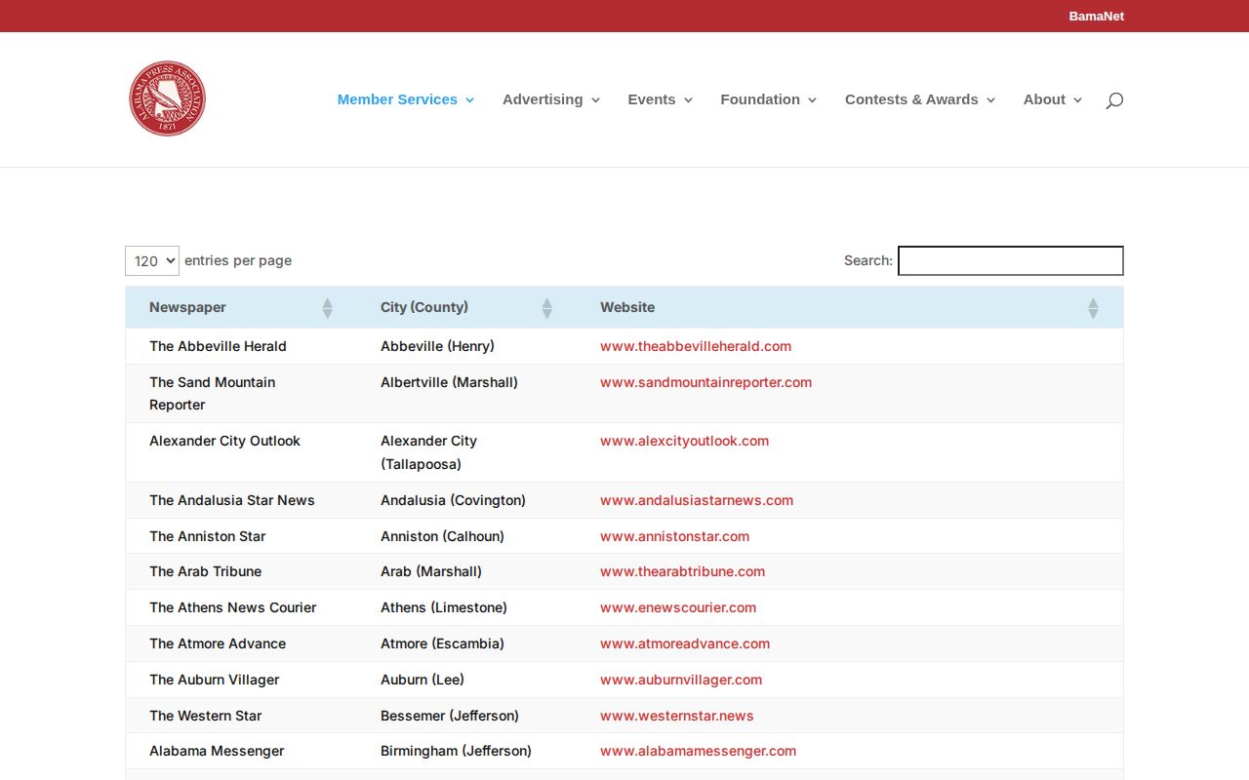Open www.westernstar.news link
1249x780 pixels.
pos(677,716)
